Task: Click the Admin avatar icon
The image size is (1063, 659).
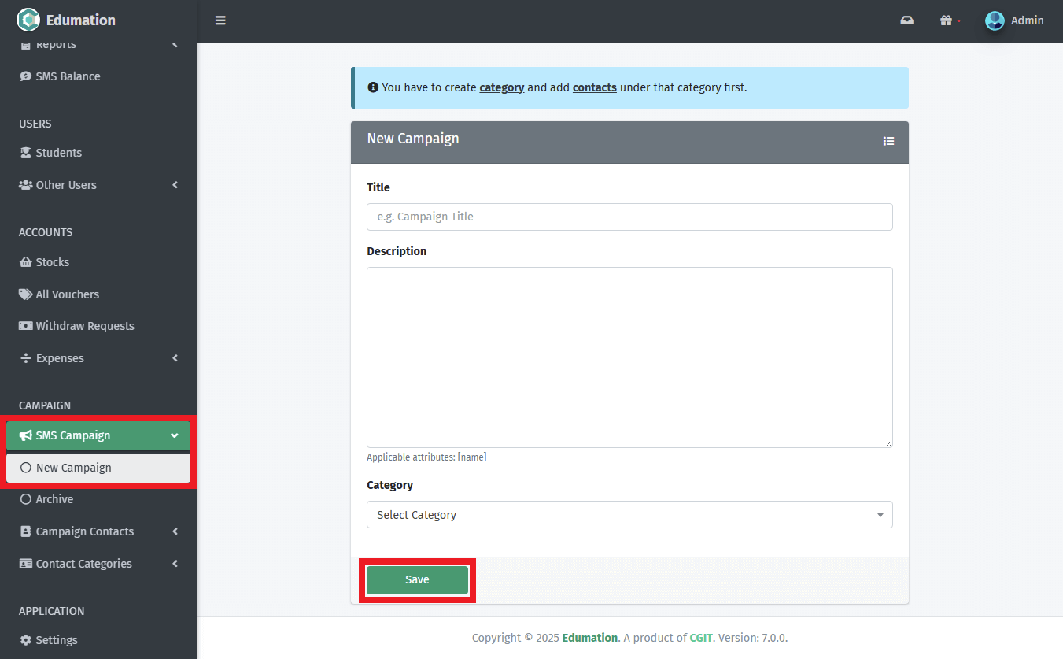Action: tap(995, 20)
